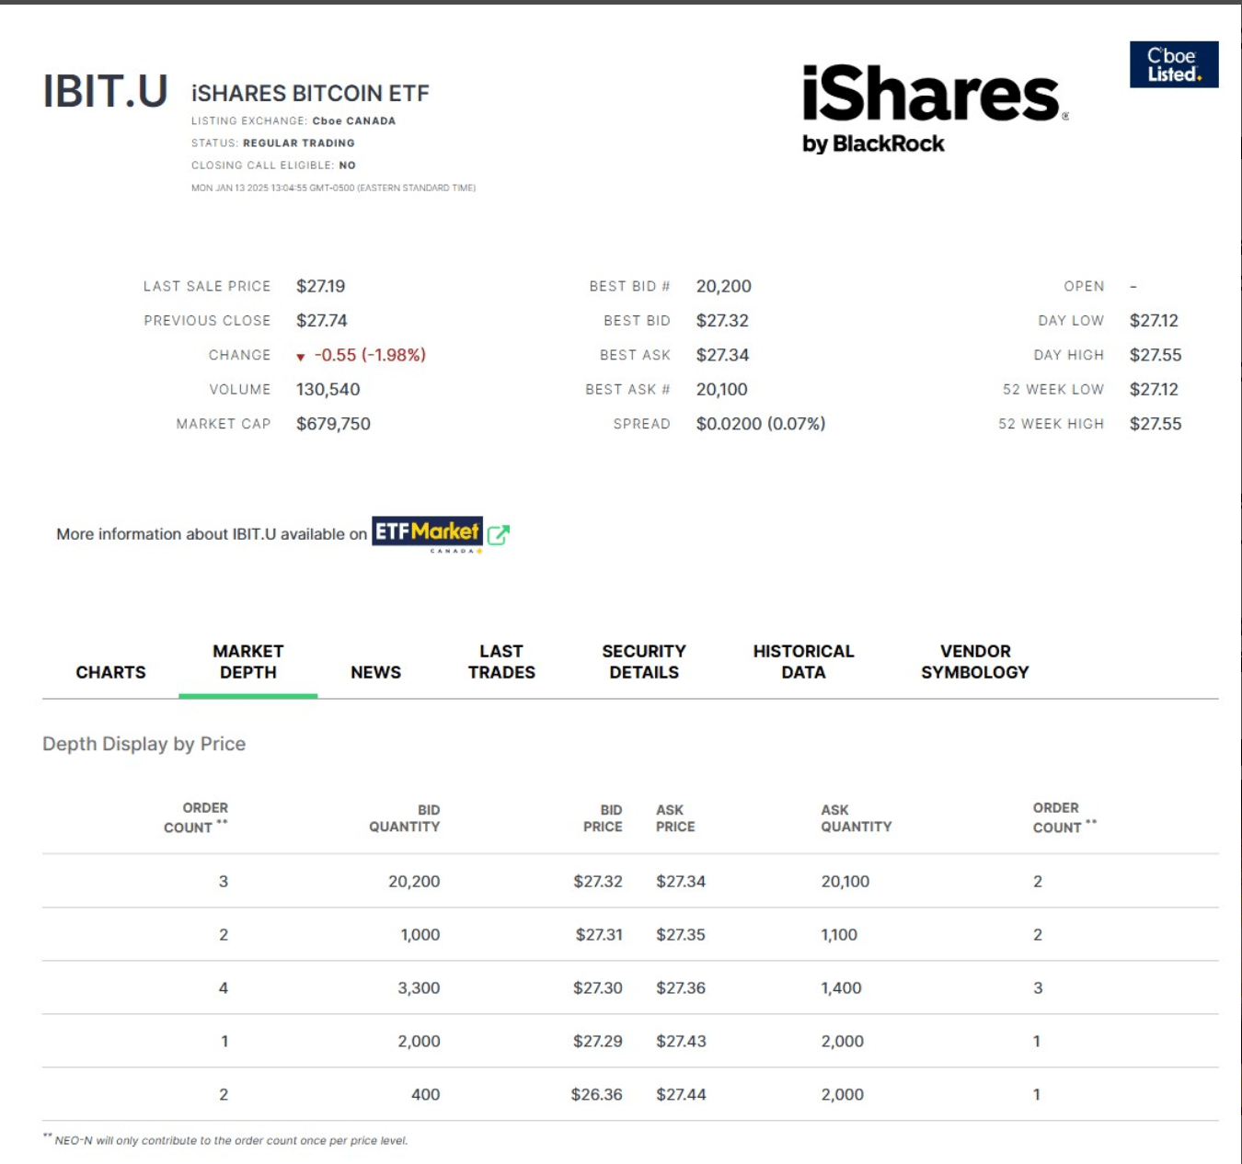
Task: Click the Best Bid value $27.32 in the summary
Action: (722, 321)
